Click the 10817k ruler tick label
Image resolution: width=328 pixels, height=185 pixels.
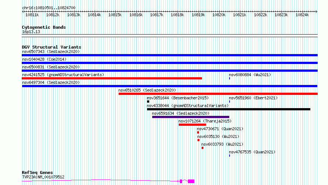coord(157,15)
